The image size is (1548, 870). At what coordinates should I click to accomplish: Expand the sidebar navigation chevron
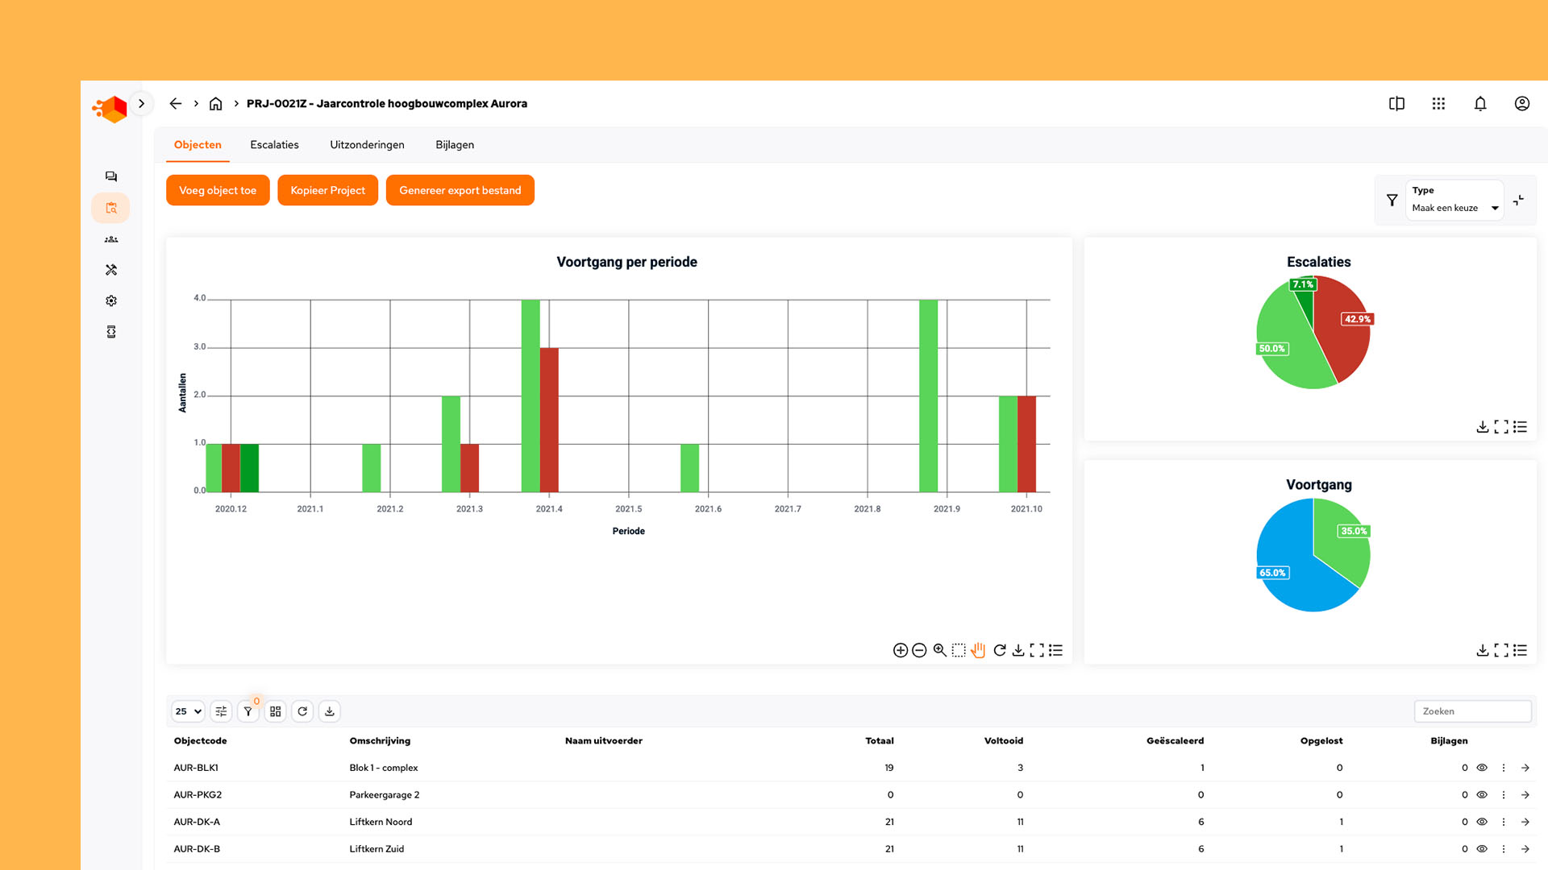point(142,104)
